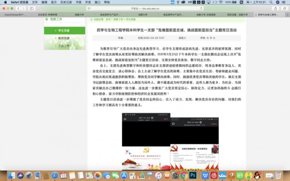The height and width of the screenshot is (181, 290).
Task: Switch to the 动态首页-哔哩哔哩 tab
Action: pyautogui.click(x=48, y=14)
